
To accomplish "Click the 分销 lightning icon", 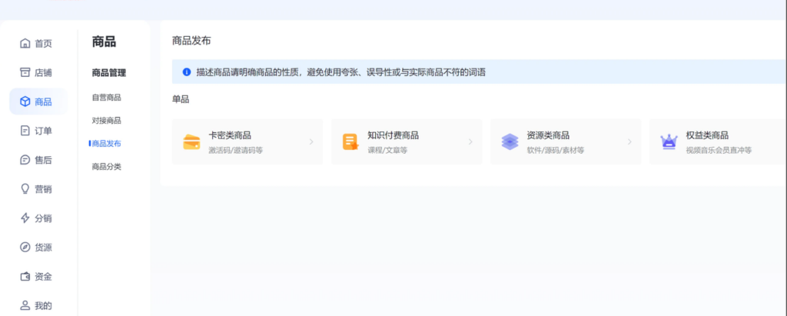I will (25, 218).
